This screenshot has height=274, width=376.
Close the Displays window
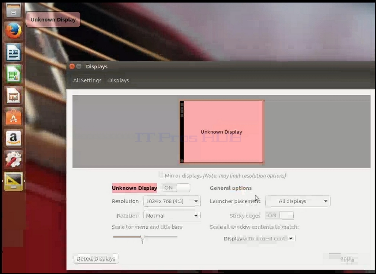(x=72, y=66)
